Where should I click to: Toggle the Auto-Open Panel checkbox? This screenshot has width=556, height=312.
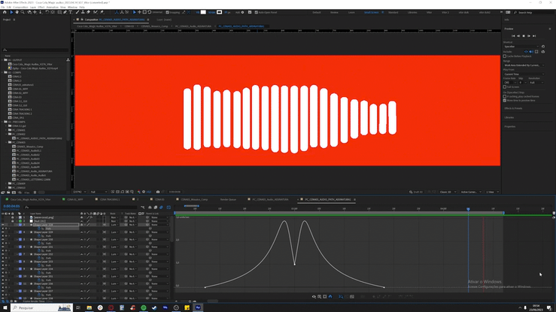pos(256,12)
